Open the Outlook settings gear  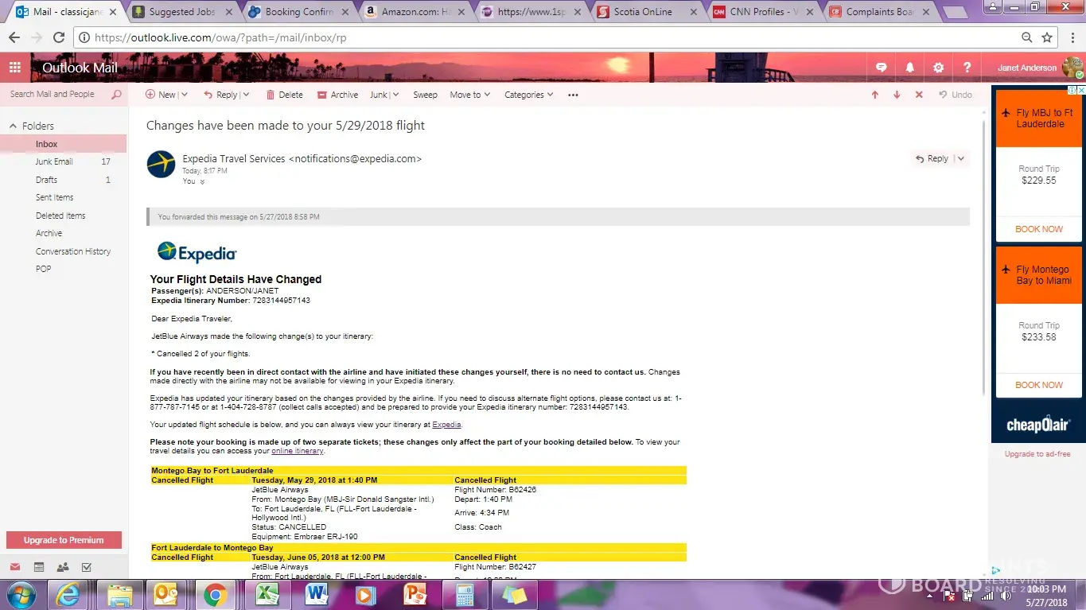coord(938,68)
